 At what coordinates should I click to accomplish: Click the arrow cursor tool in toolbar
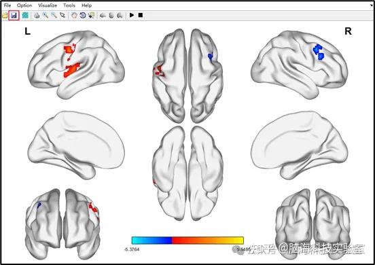62,16
